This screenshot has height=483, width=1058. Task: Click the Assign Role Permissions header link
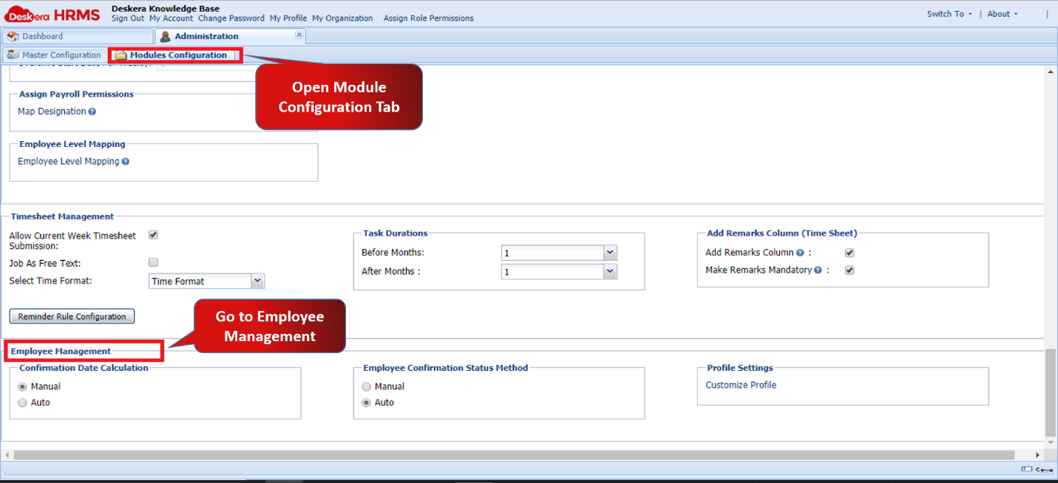click(x=429, y=18)
